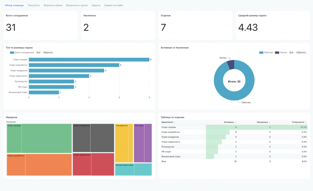The height and width of the screenshot is (191, 313).
Task: Click the 6.1% total turnover cell
Action: tap(304, 161)
